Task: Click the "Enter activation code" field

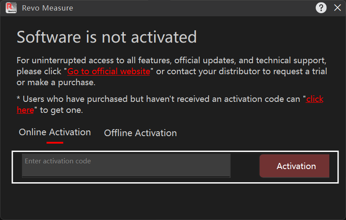Action: 126,165
